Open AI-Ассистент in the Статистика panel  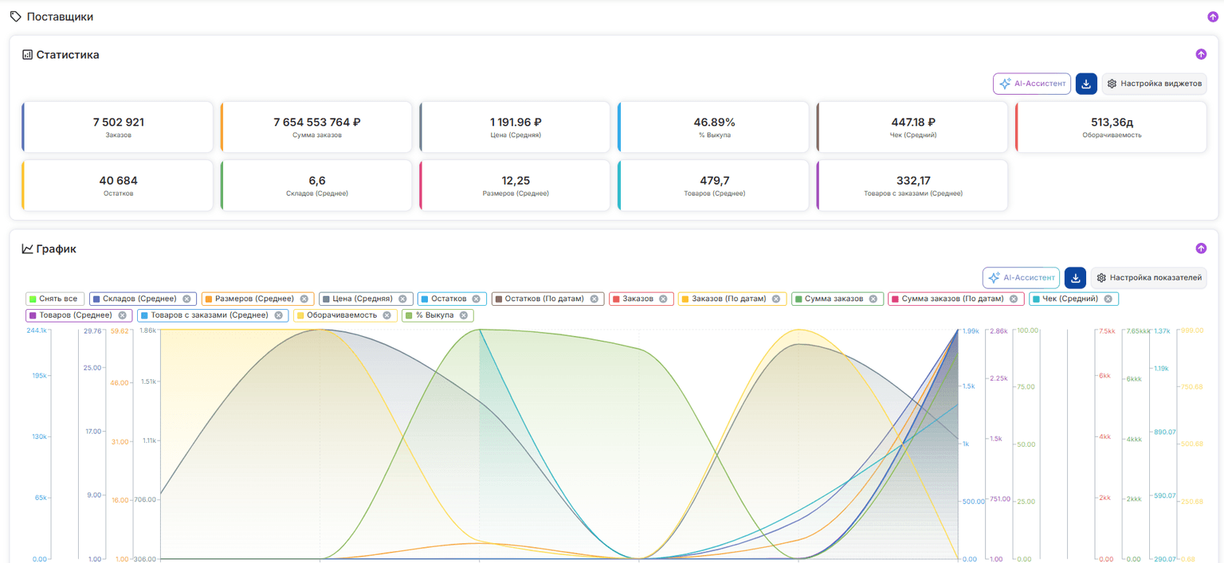1032,84
